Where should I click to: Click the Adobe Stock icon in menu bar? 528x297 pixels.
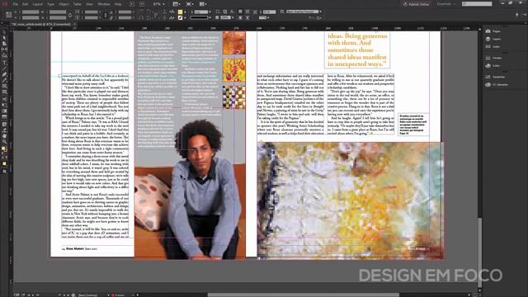click(x=142, y=4)
